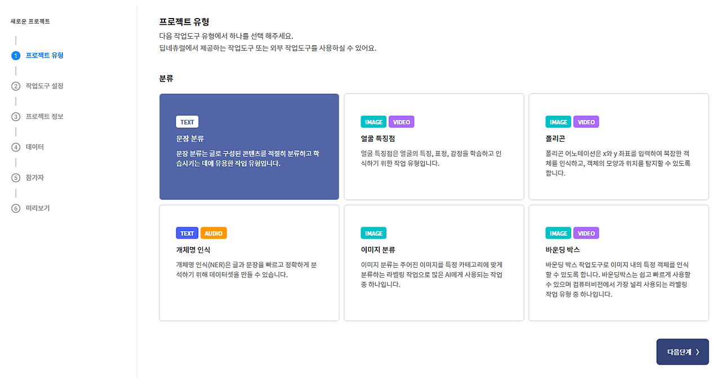Click step 2 circle icon in sidebar
The width and height of the screenshot is (721, 378).
16,86
